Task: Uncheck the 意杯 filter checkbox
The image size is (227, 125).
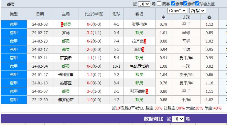Action: [185, 4]
